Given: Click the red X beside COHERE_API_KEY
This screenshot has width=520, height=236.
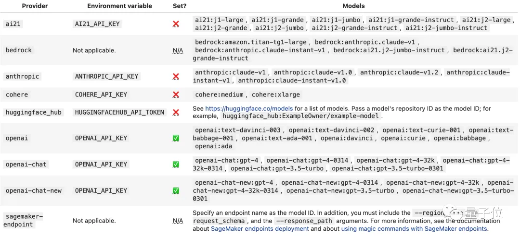Looking at the screenshot, I should coord(176,94).
